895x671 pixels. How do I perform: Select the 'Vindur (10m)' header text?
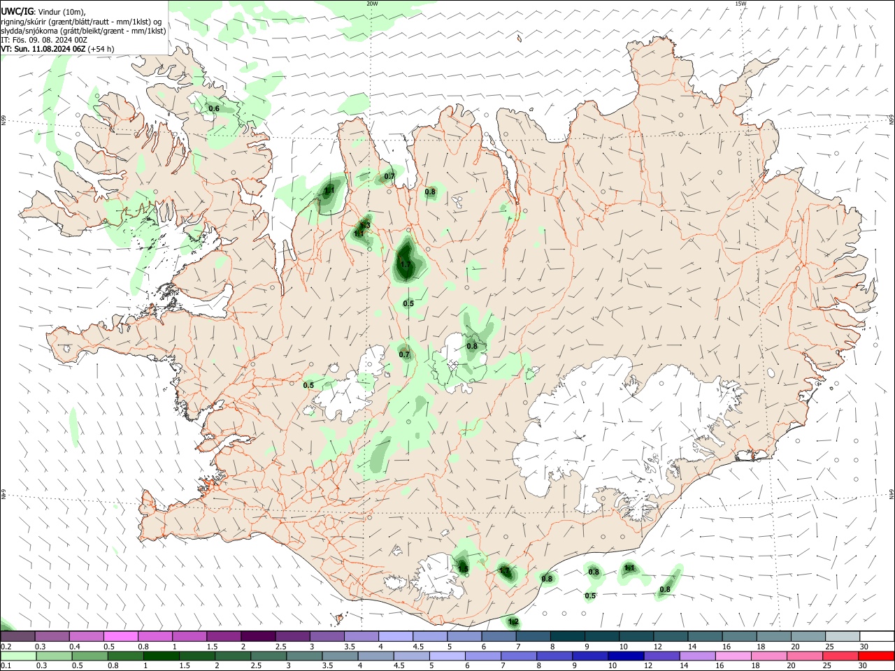62,12
